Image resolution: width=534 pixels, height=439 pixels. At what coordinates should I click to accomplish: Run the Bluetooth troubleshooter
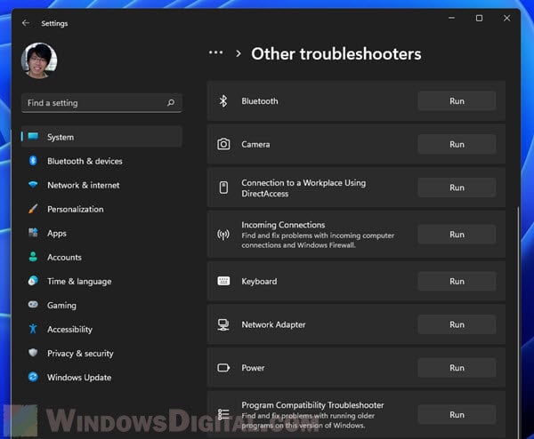(457, 101)
